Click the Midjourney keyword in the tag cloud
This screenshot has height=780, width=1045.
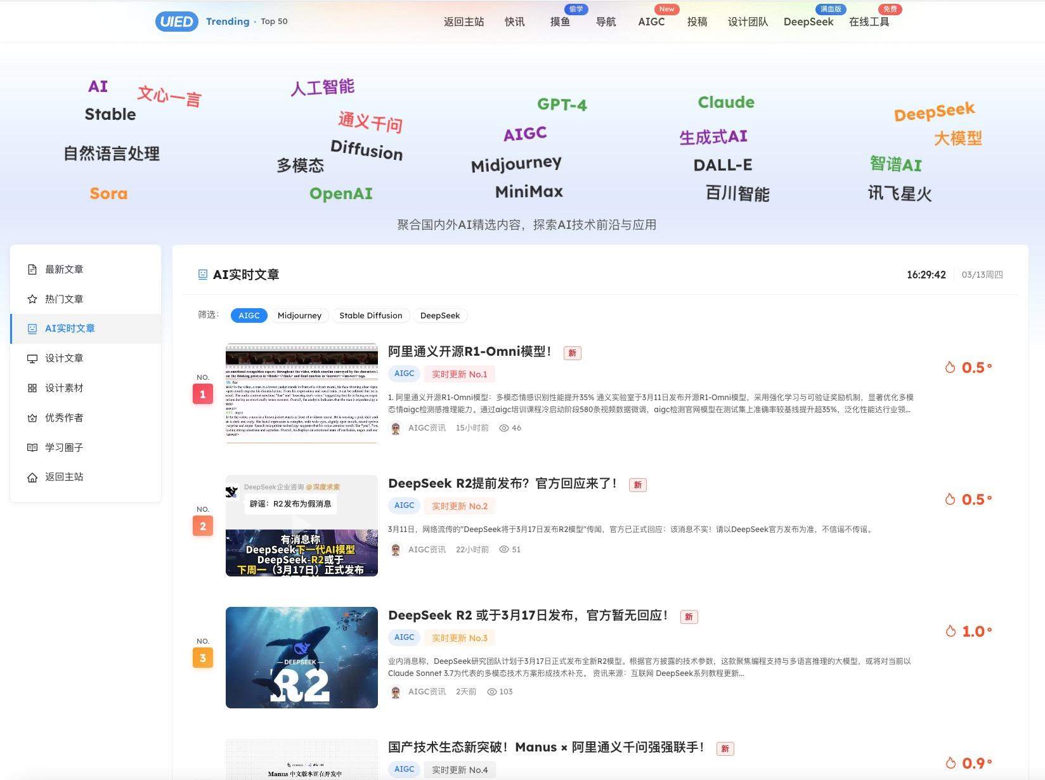(x=516, y=164)
